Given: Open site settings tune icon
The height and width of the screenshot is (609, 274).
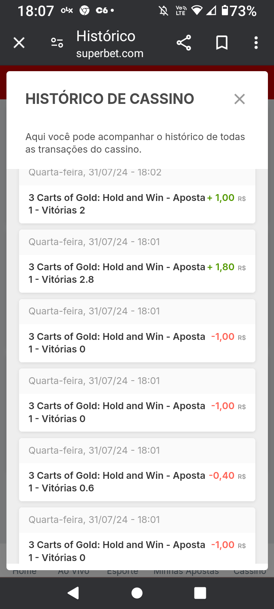Looking at the screenshot, I should click(57, 43).
